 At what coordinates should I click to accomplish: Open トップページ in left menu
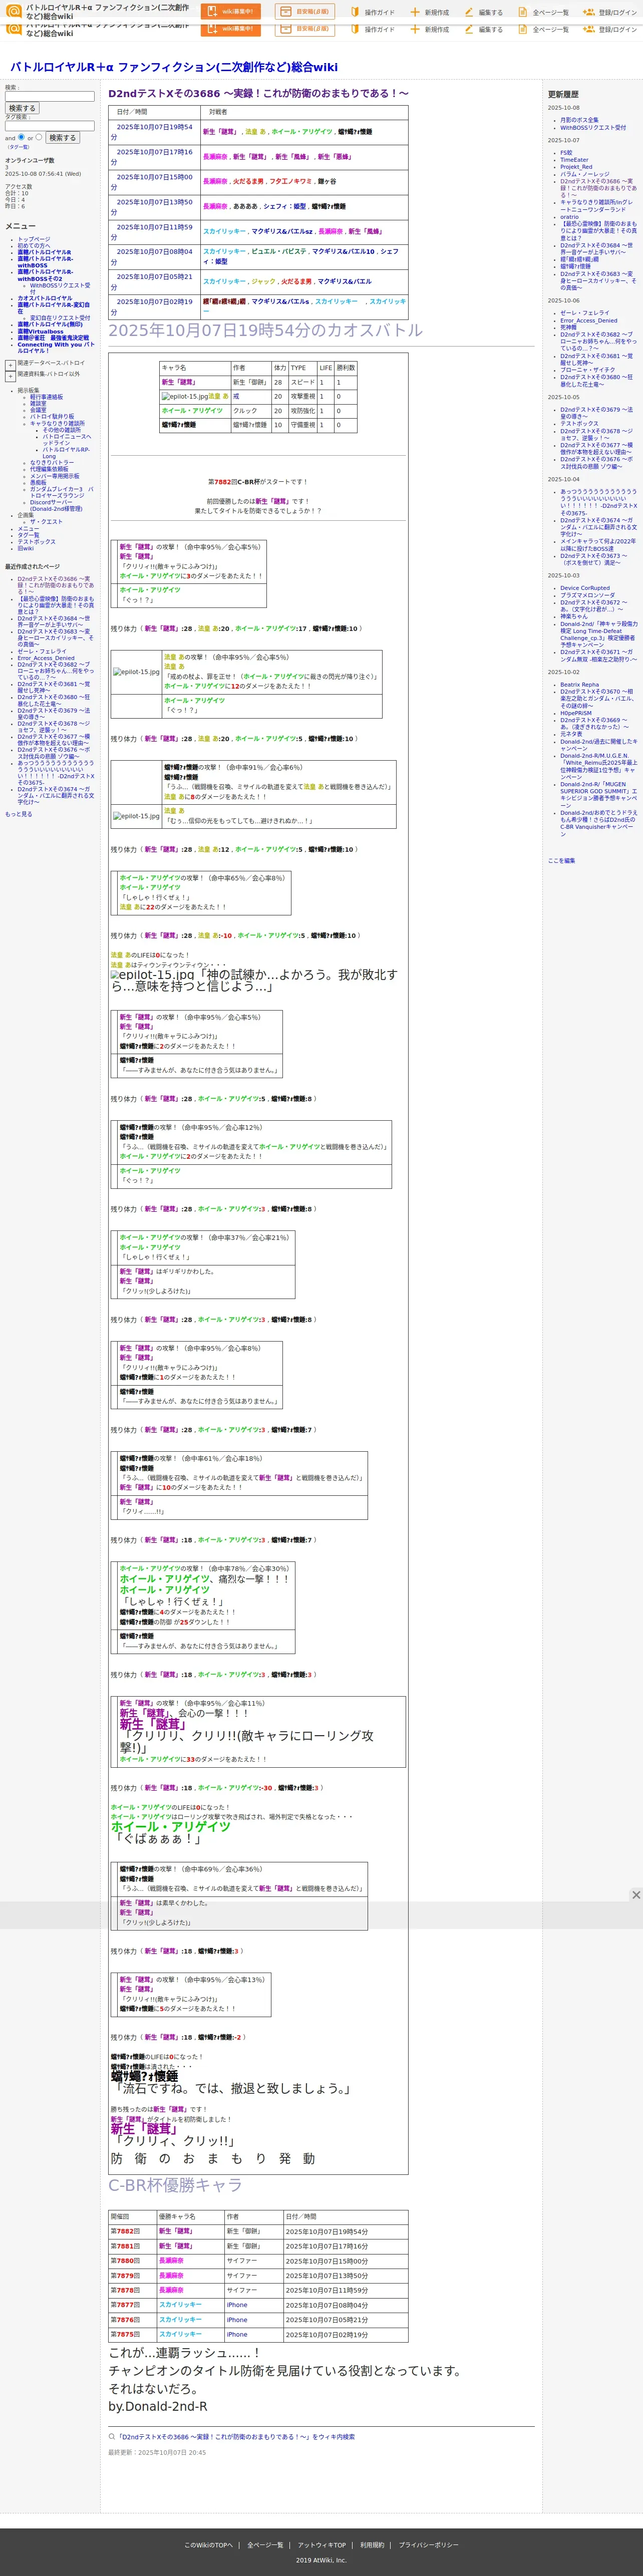33,240
